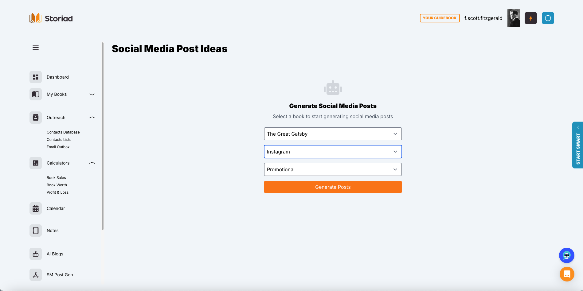The height and width of the screenshot is (291, 583).
Task: Open Profit & Loss calculator
Action: (x=58, y=192)
